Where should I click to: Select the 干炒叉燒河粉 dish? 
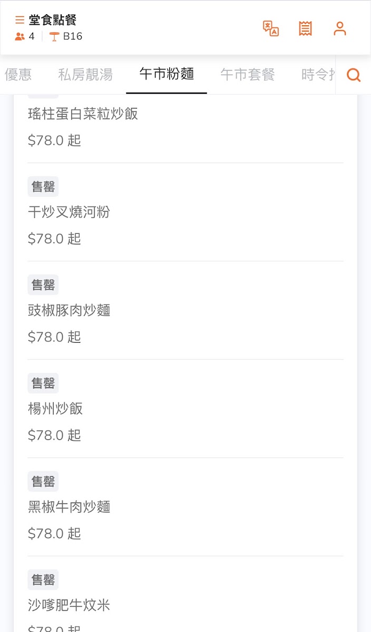[x=69, y=212]
